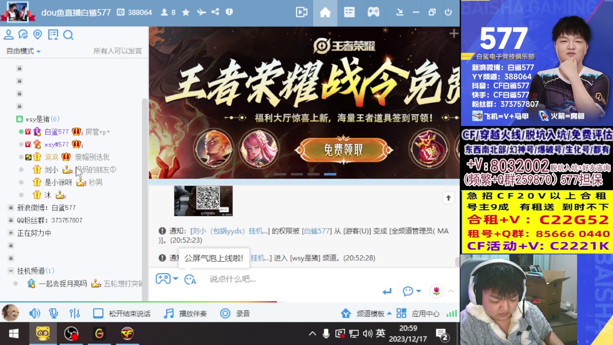Viewport: 613px width, 345px height.
Task: Click the channel ID 388064
Action: (135, 12)
